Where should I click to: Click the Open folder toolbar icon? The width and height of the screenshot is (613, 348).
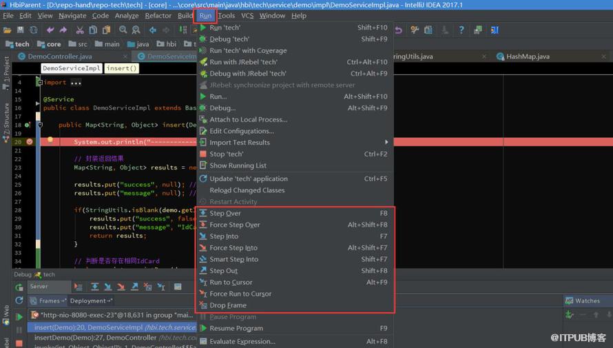coord(7,30)
